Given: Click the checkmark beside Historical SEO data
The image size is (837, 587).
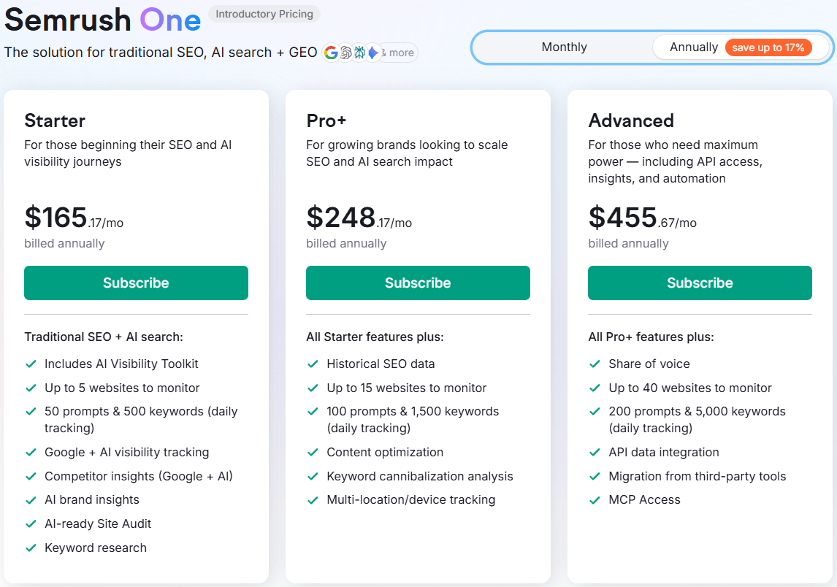Looking at the screenshot, I should coord(313,364).
